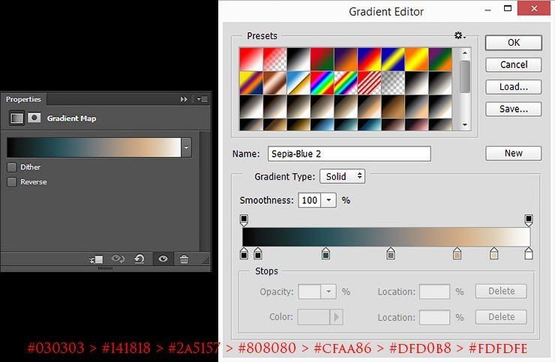This screenshot has width=555, height=362.
Task: Click the gradient bar in Gradient Editor
Action: 386,237
